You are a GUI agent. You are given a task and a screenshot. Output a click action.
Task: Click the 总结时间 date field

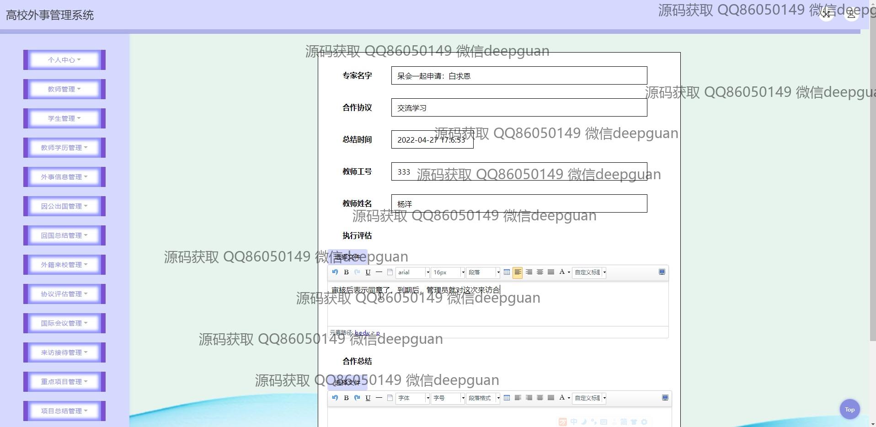click(x=432, y=139)
